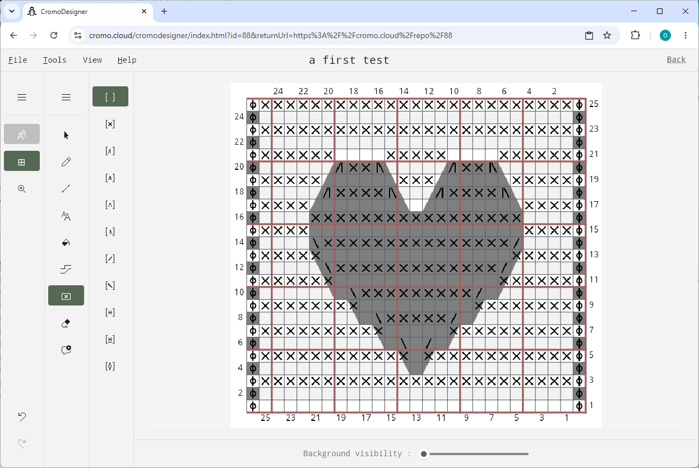Click the phi cell at start of row 25
The width and height of the screenshot is (699, 468).
pos(253,105)
